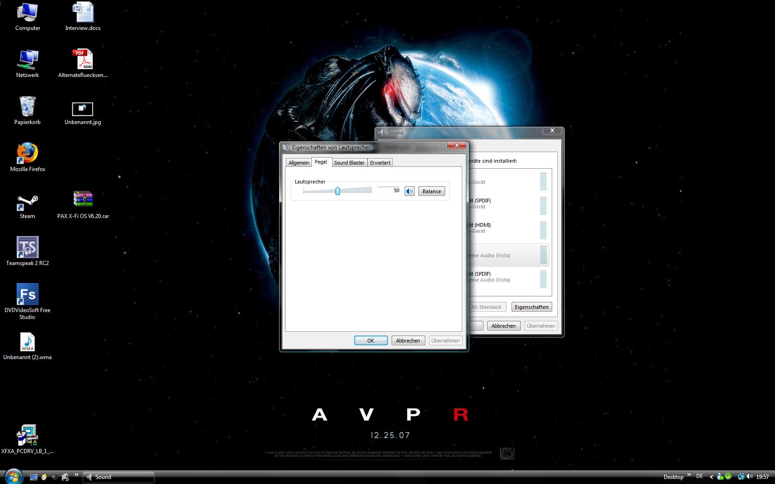Viewport: 775px width, 484px height.
Task: Click Eigenschaften button in Sound window
Action: point(531,307)
